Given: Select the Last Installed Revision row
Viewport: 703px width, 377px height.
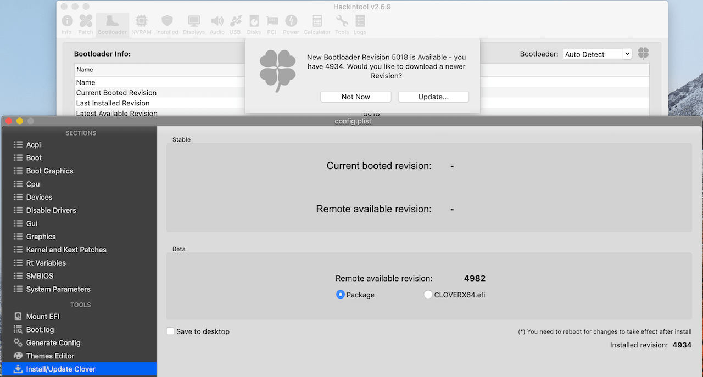Looking at the screenshot, I should 362,103.
